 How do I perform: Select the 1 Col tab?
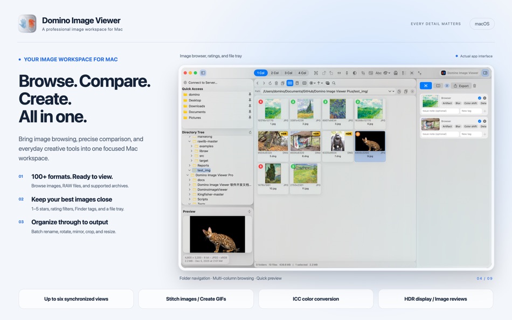pos(260,73)
